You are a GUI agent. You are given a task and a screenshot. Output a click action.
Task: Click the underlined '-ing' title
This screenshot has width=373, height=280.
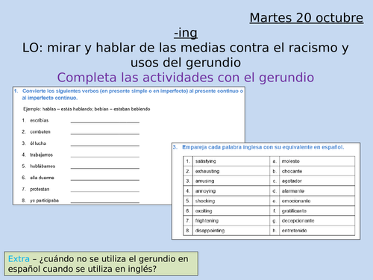(x=186, y=33)
